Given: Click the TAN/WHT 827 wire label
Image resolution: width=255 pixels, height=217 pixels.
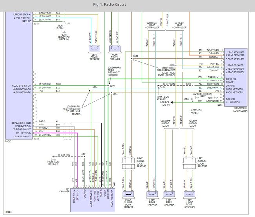Looking at the screenshot, I should pyautogui.click(x=209, y=71).
